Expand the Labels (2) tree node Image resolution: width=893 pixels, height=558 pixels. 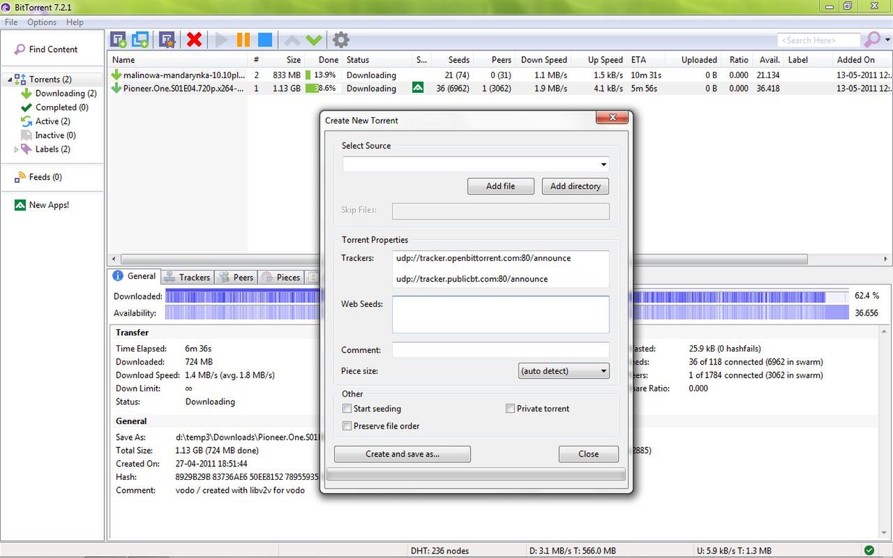(17, 149)
